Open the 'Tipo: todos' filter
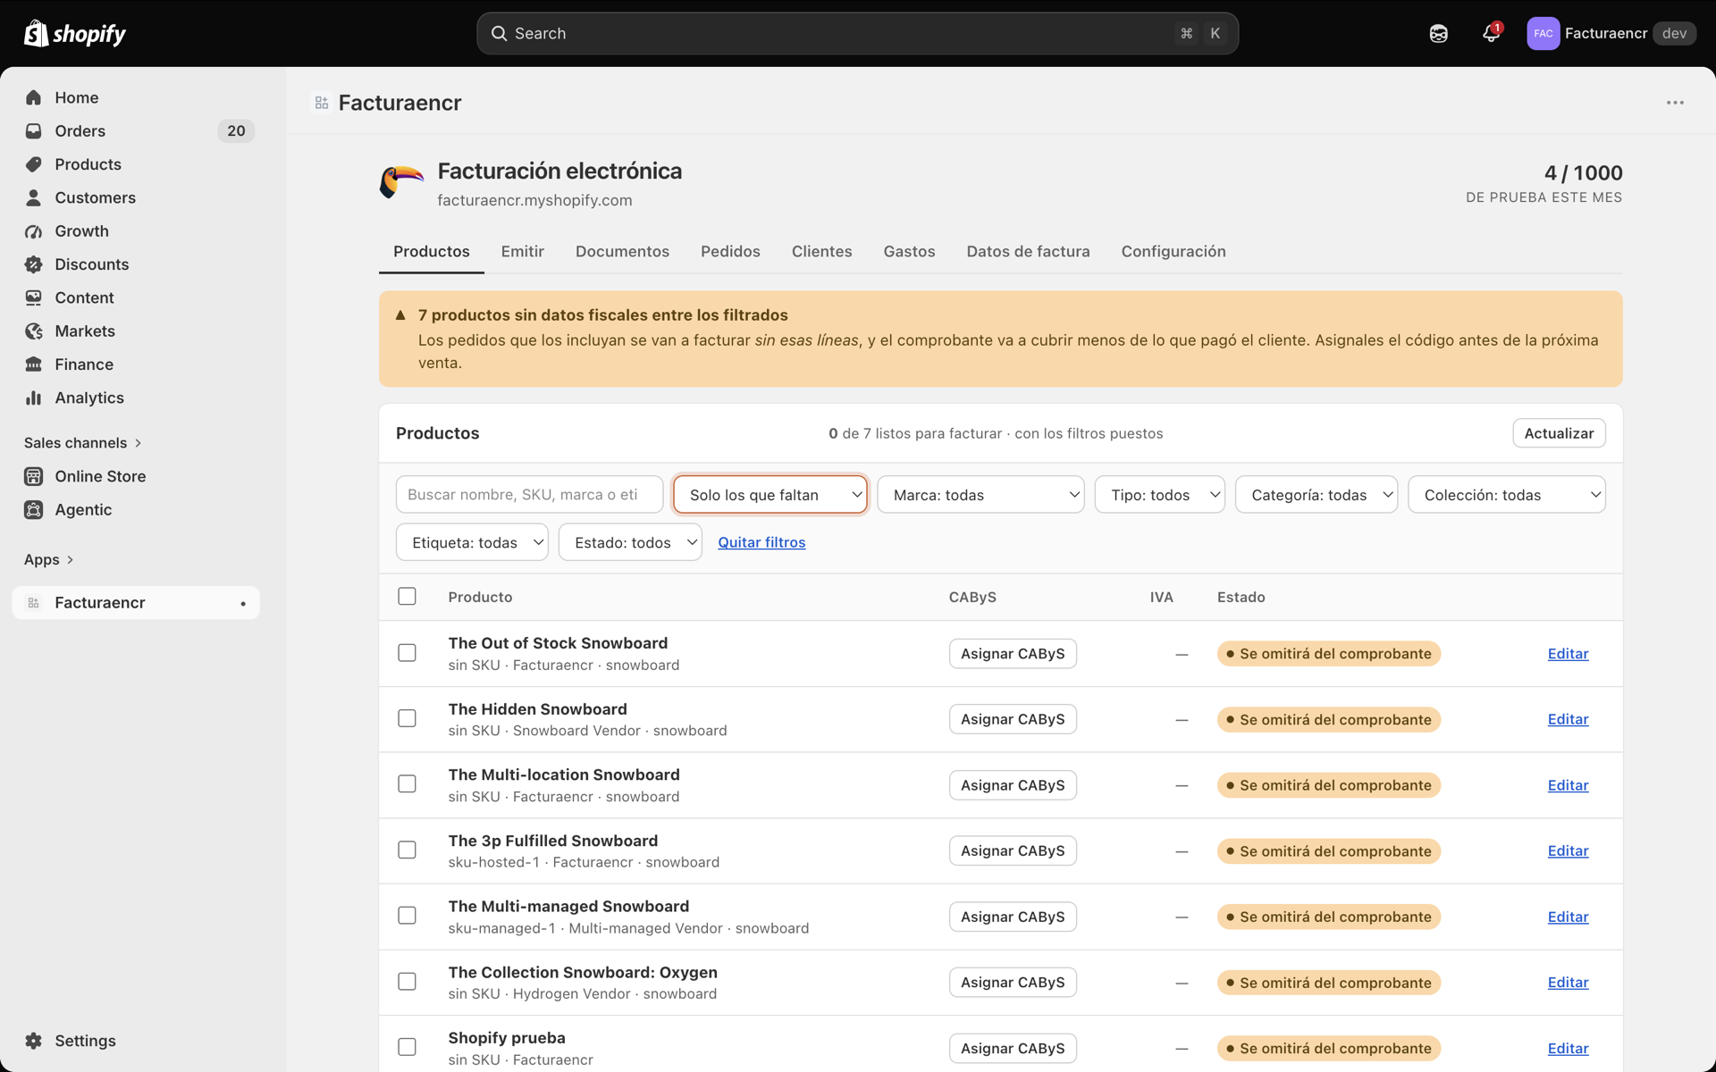 point(1159,495)
